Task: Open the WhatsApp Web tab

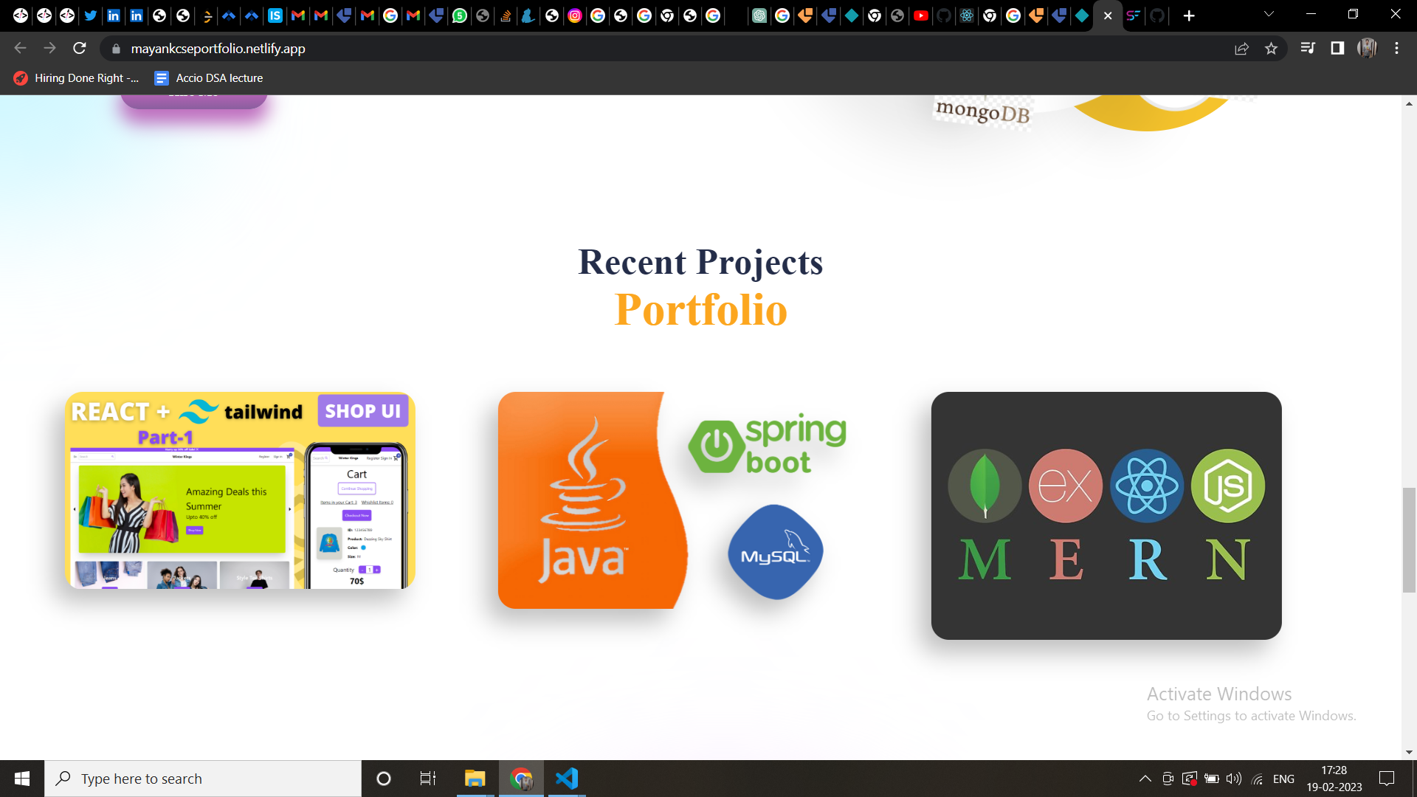Action: pyautogui.click(x=459, y=15)
